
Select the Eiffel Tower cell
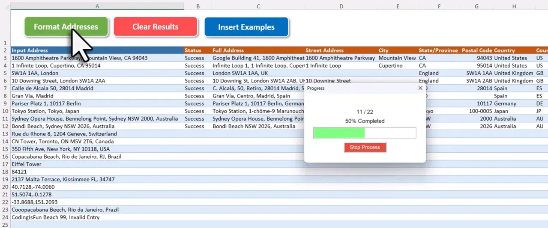pos(97,164)
